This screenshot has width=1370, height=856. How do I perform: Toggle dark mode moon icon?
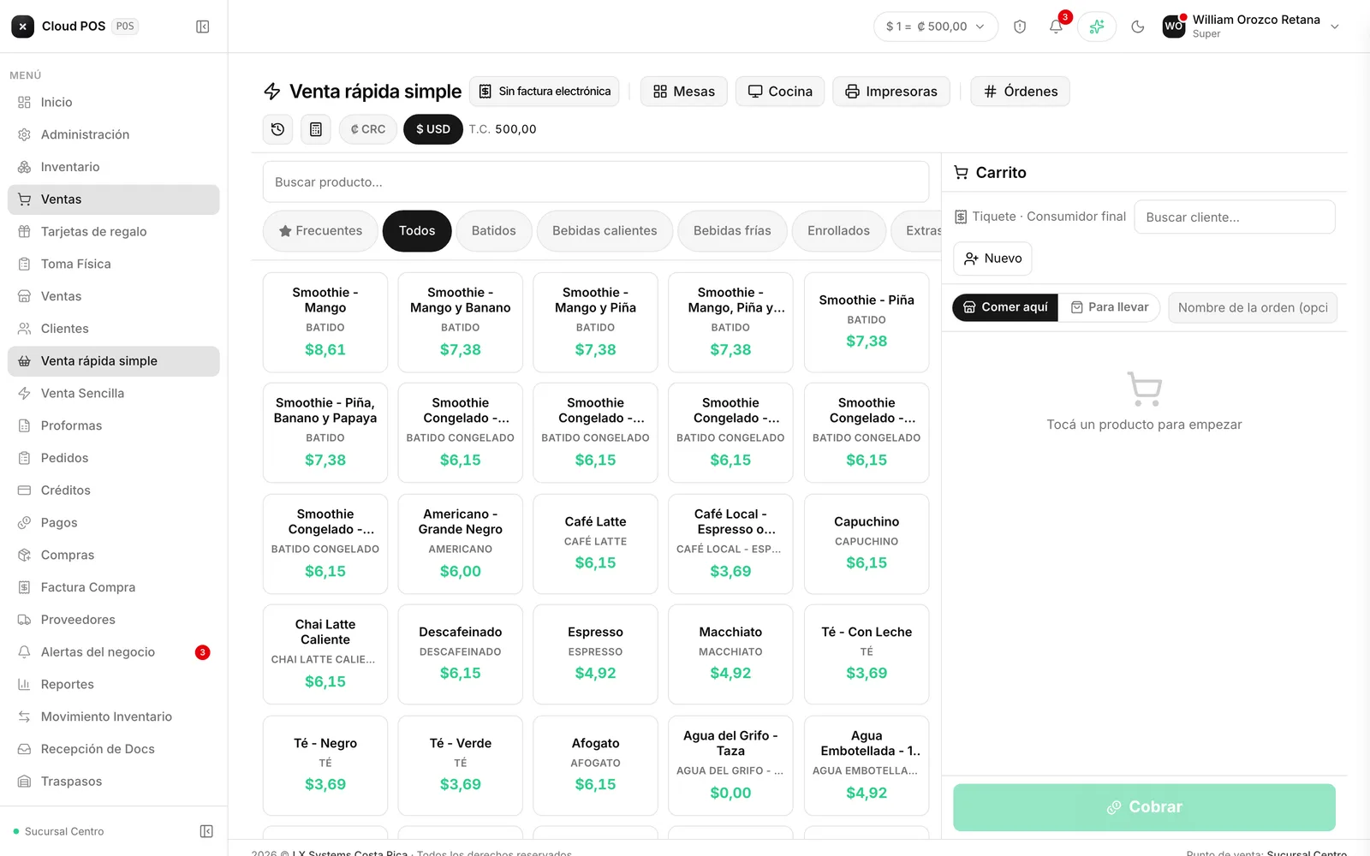(1138, 27)
